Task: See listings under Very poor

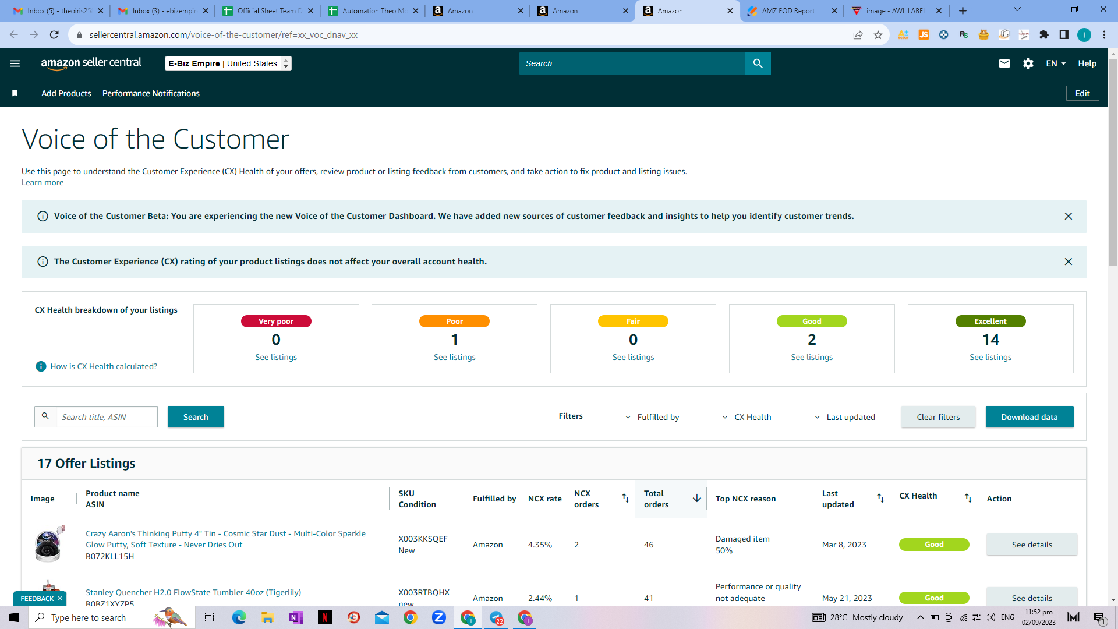Action: 276,357
